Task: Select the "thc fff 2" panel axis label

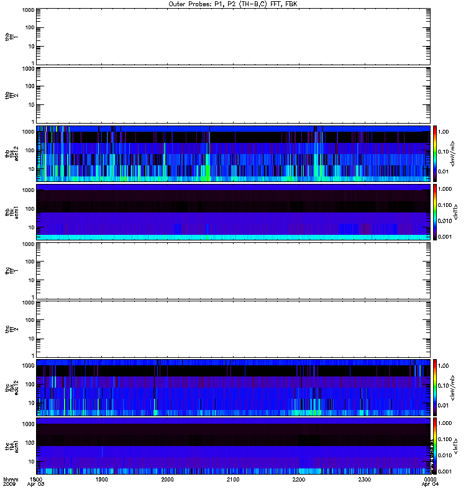Action: point(12,329)
